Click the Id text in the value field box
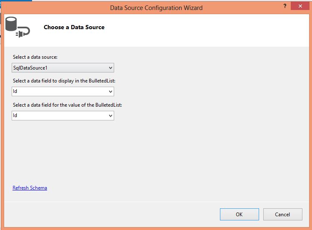The width and height of the screenshot is (312, 230). point(15,116)
